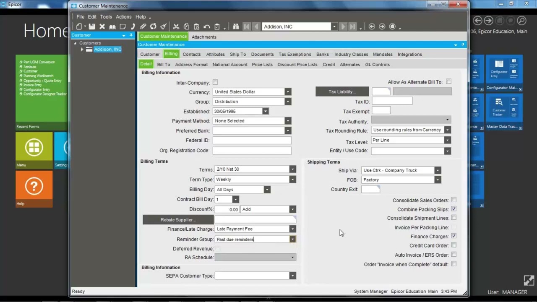
Task: Go to previous record arrow icon
Action: point(256,26)
